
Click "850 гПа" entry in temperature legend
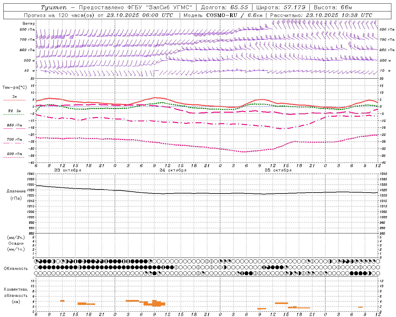(x=15, y=125)
